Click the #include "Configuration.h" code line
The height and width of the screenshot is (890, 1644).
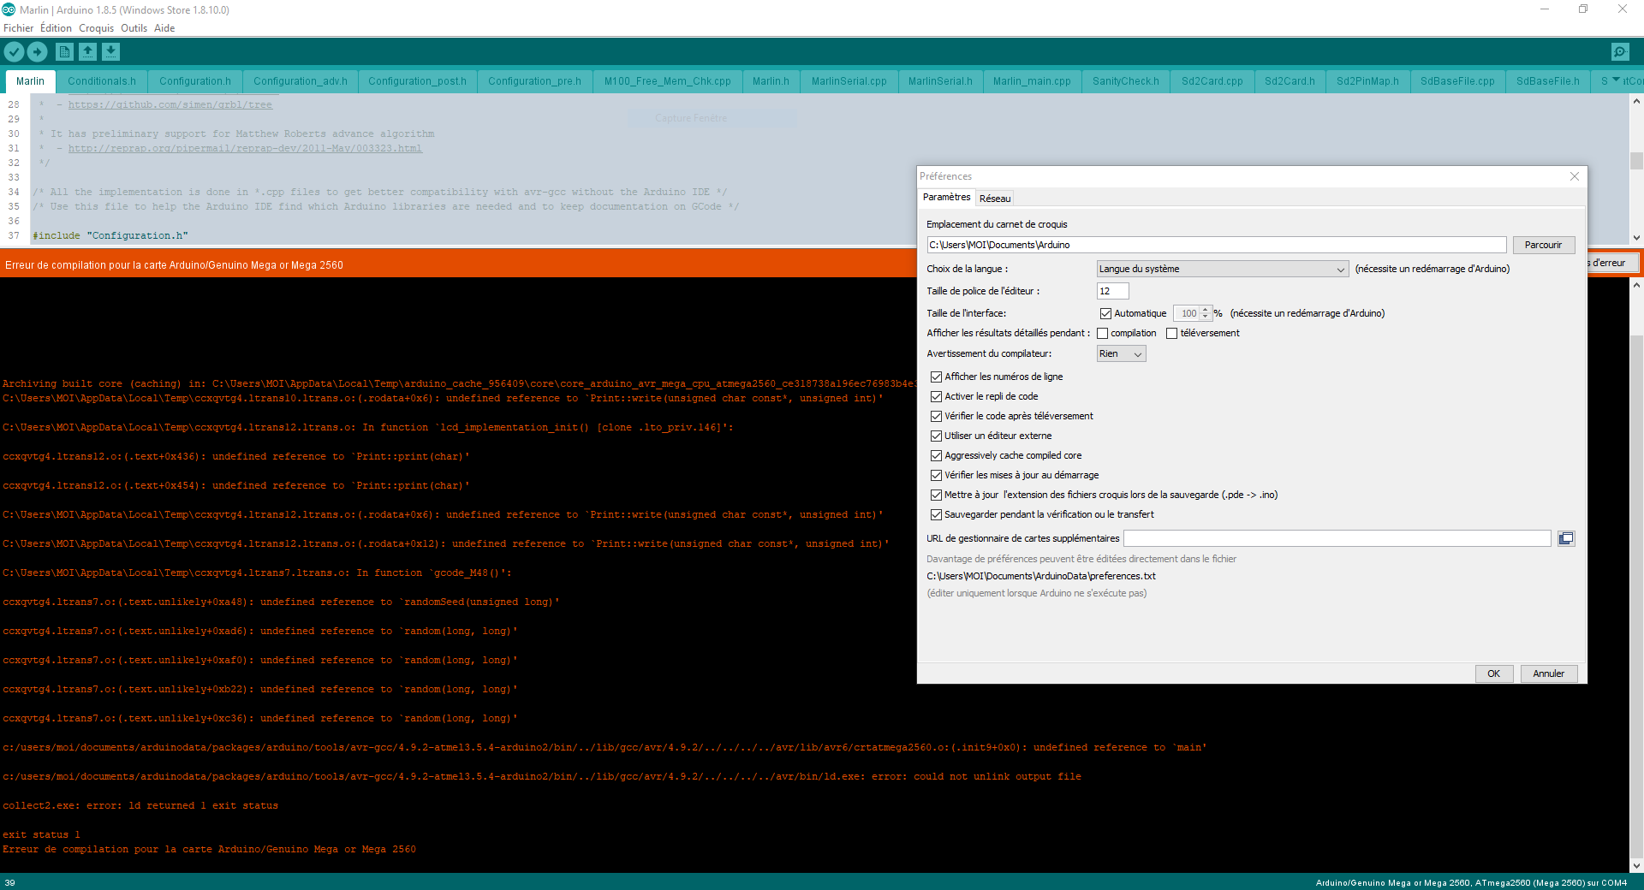[x=110, y=236]
